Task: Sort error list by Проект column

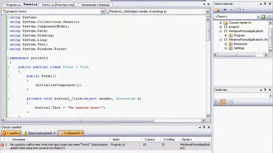Action: coord(195,139)
